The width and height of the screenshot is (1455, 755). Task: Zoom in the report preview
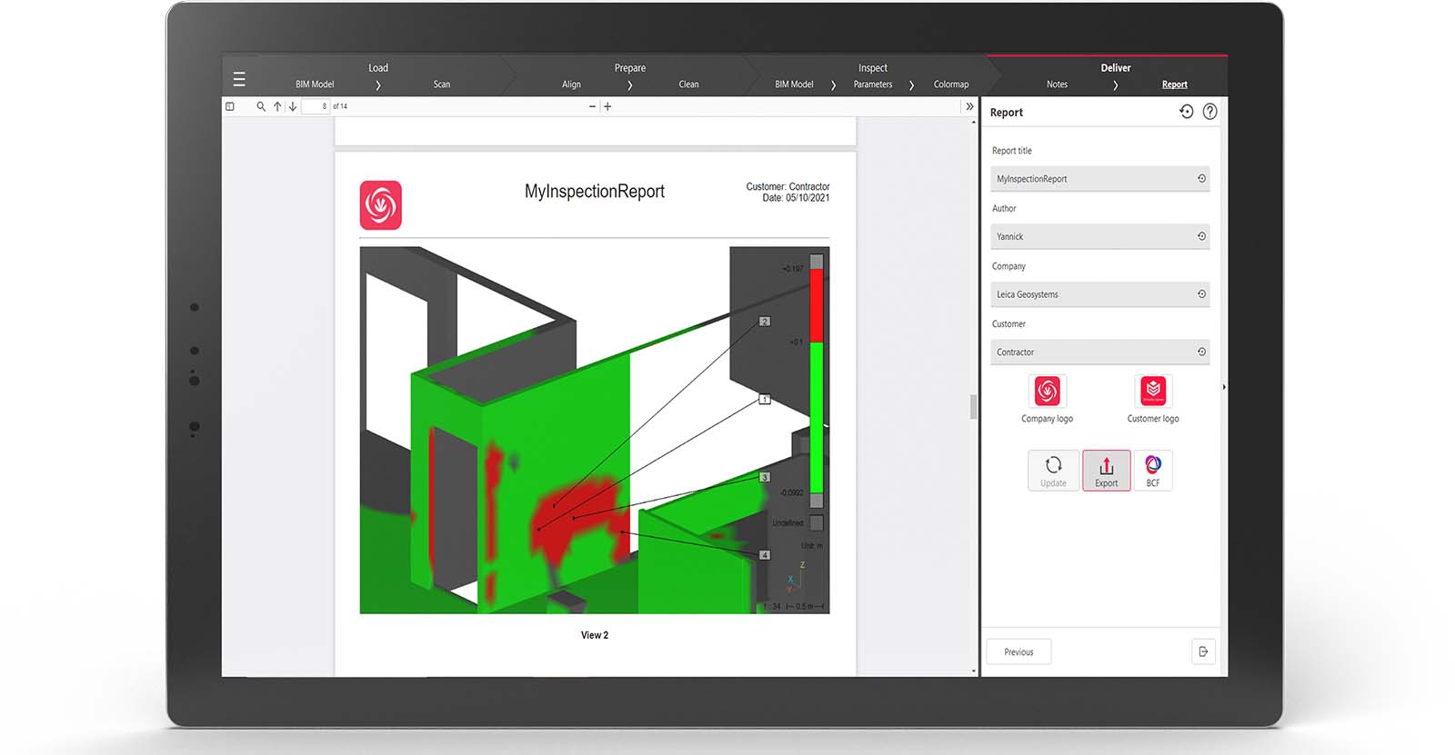pyautogui.click(x=607, y=106)
